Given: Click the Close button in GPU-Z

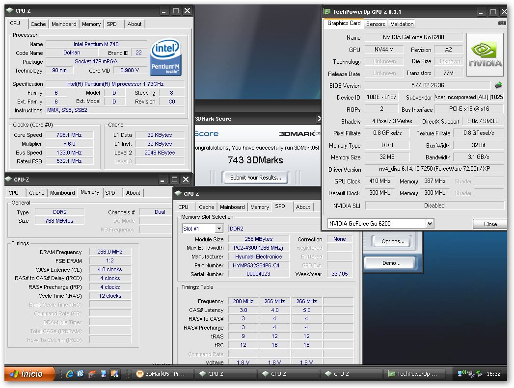Looking at the screenshot, I should pos(490,224).
